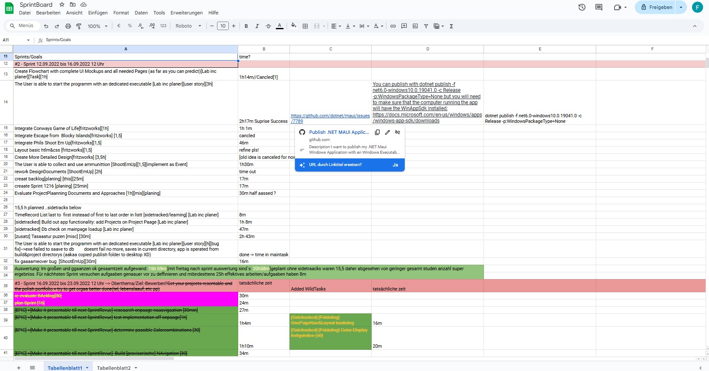Screen dimensions: 709x371
Task: Insert link from toolbar
Action: 393,26
